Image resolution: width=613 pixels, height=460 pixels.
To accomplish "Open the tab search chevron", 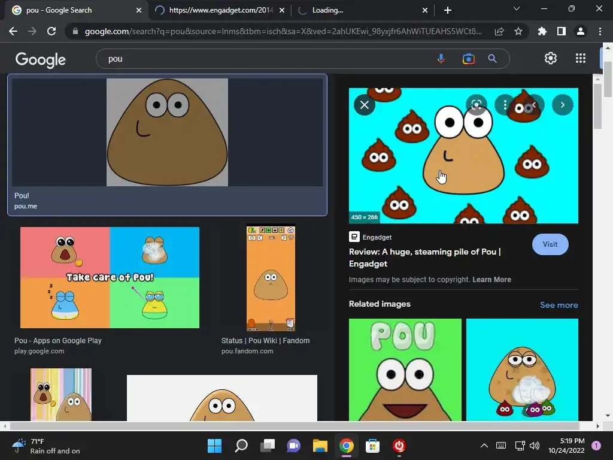I will tap(517, 8).
